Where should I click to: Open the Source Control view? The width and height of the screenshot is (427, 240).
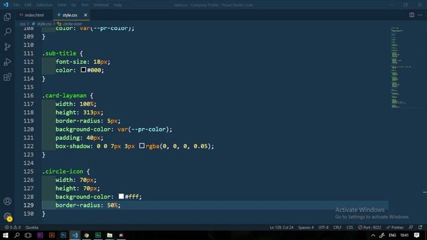click(7, 47)
